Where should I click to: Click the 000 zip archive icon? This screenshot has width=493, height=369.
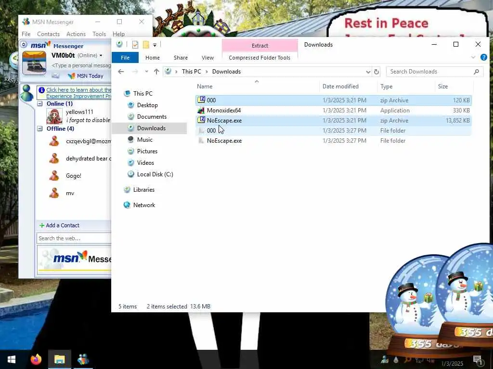pyautogui.click(x=201, y=100)
